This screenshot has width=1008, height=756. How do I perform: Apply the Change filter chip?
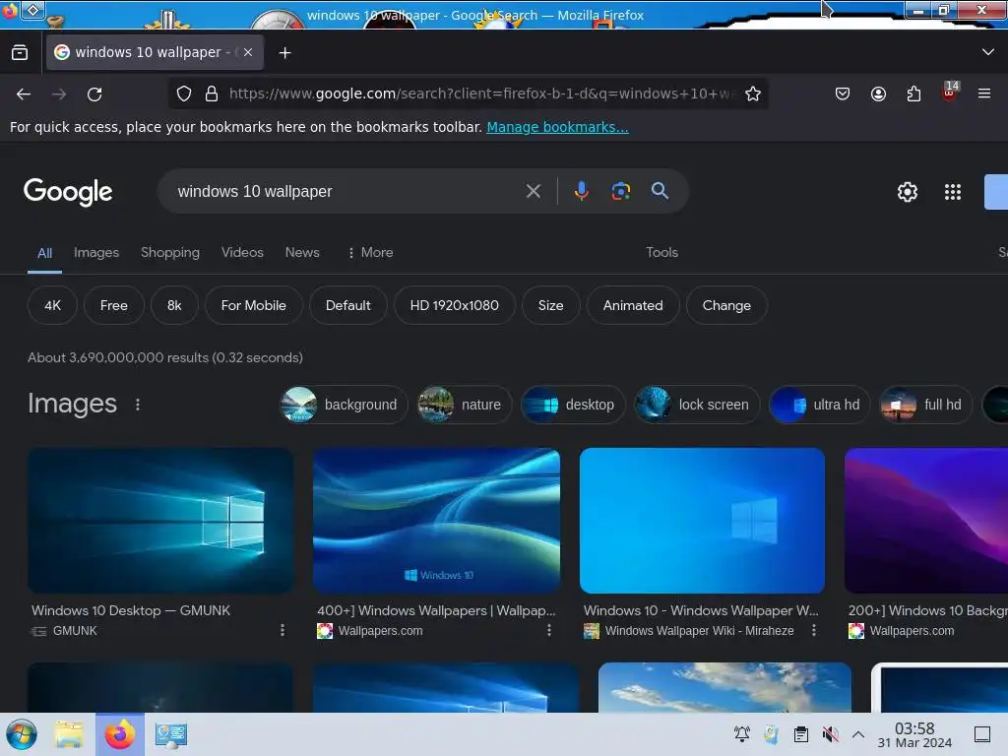click(x=726, y=305)
